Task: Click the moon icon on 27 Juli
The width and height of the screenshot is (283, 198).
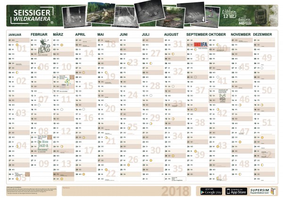Action: [x=151, y=160]
